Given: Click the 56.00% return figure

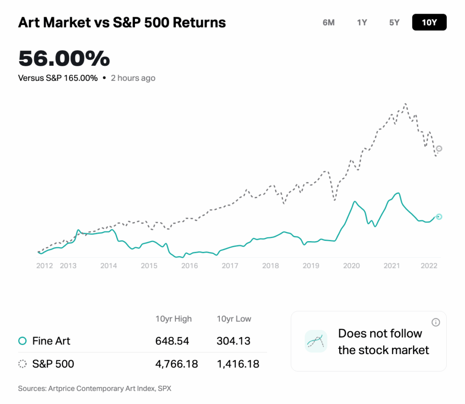Looking at the screenshot, I should (x=64, y=58).
